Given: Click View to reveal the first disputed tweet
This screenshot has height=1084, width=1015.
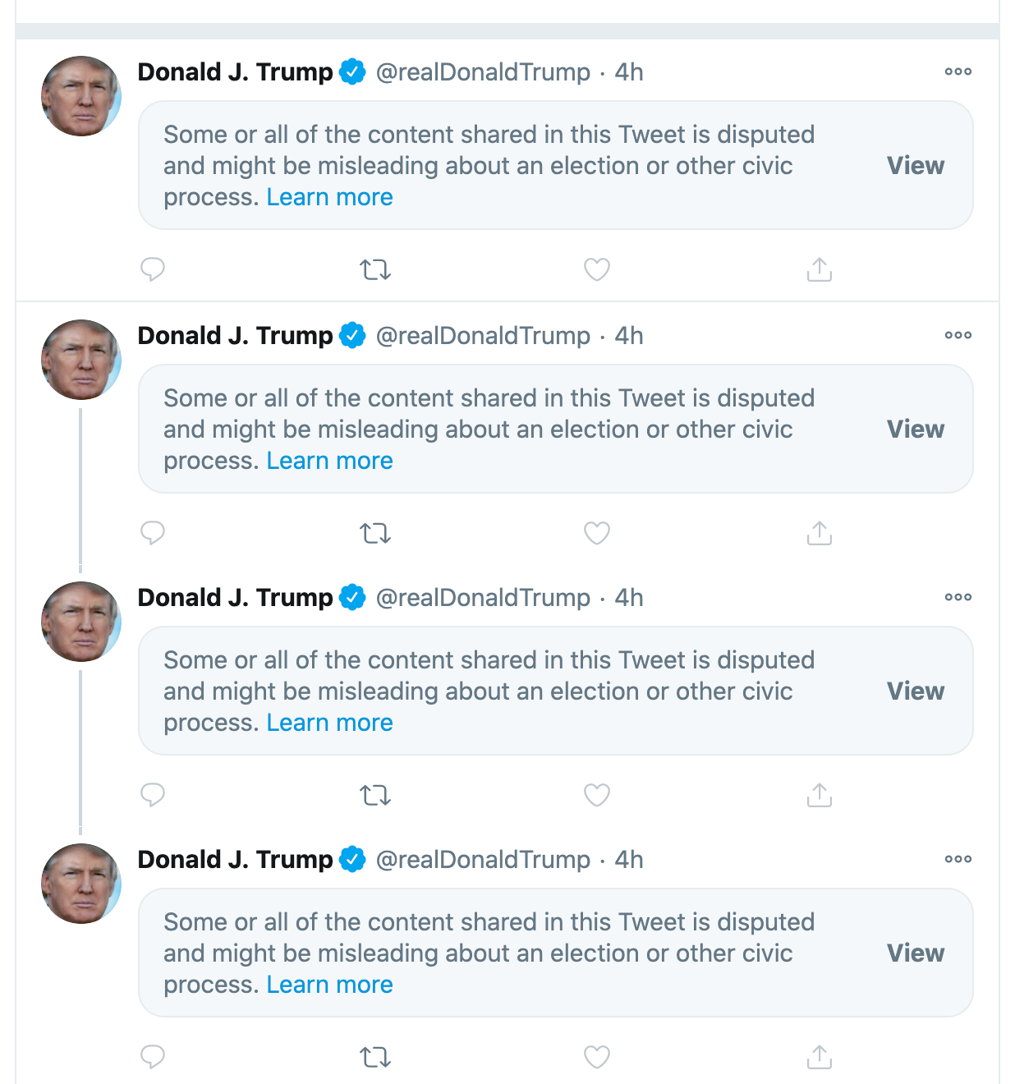Looking at the screenshot, I should tap(915, 166).
